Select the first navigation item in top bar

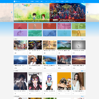point(28,1)
